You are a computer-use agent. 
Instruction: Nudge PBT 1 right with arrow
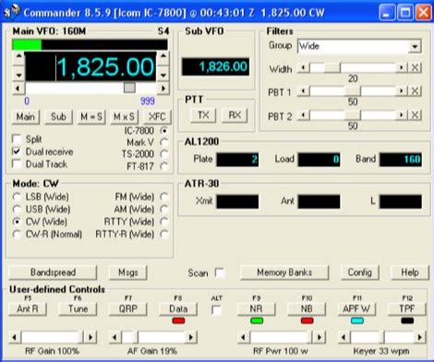402,91
